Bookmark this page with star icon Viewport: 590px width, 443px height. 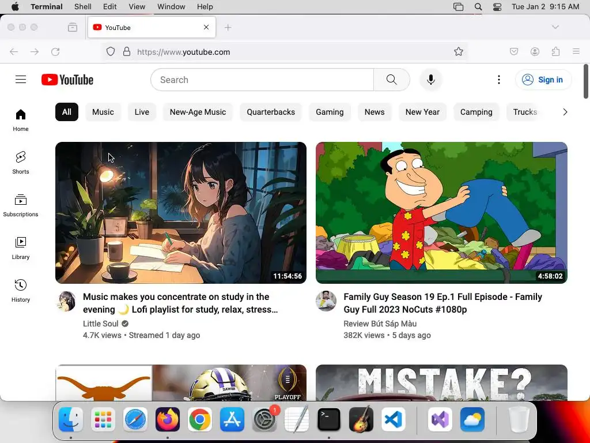[458, 51]
